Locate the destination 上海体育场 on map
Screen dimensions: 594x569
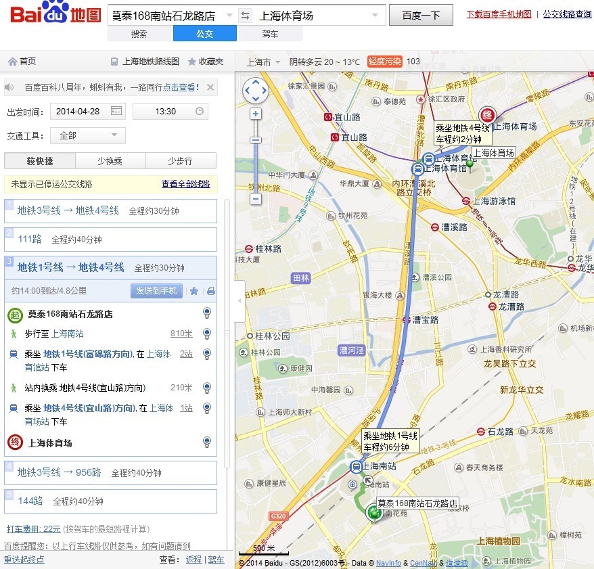207,442
